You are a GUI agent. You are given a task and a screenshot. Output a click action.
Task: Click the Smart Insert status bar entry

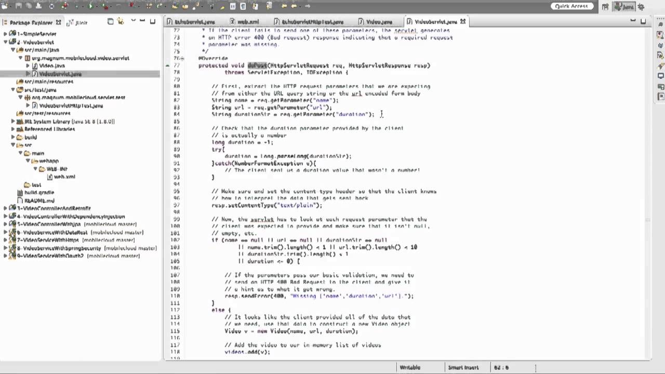[x=463, y=367]
